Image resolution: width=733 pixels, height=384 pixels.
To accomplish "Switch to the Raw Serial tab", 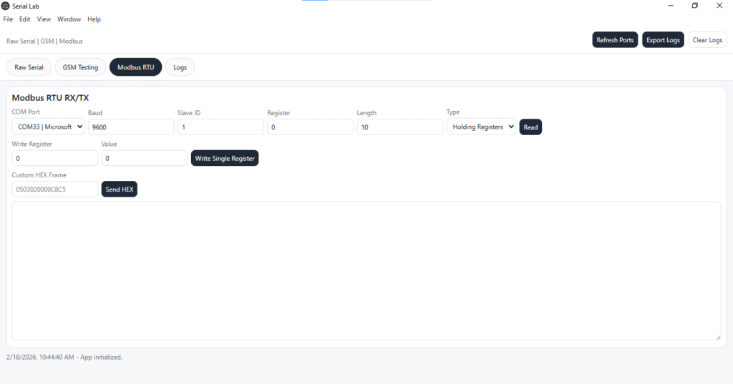I will (29, 67).
